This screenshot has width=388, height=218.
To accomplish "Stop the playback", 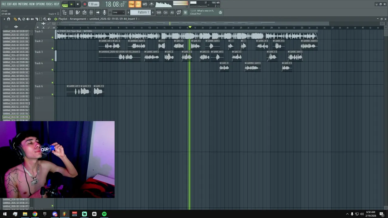I will [x=78, y=4].
